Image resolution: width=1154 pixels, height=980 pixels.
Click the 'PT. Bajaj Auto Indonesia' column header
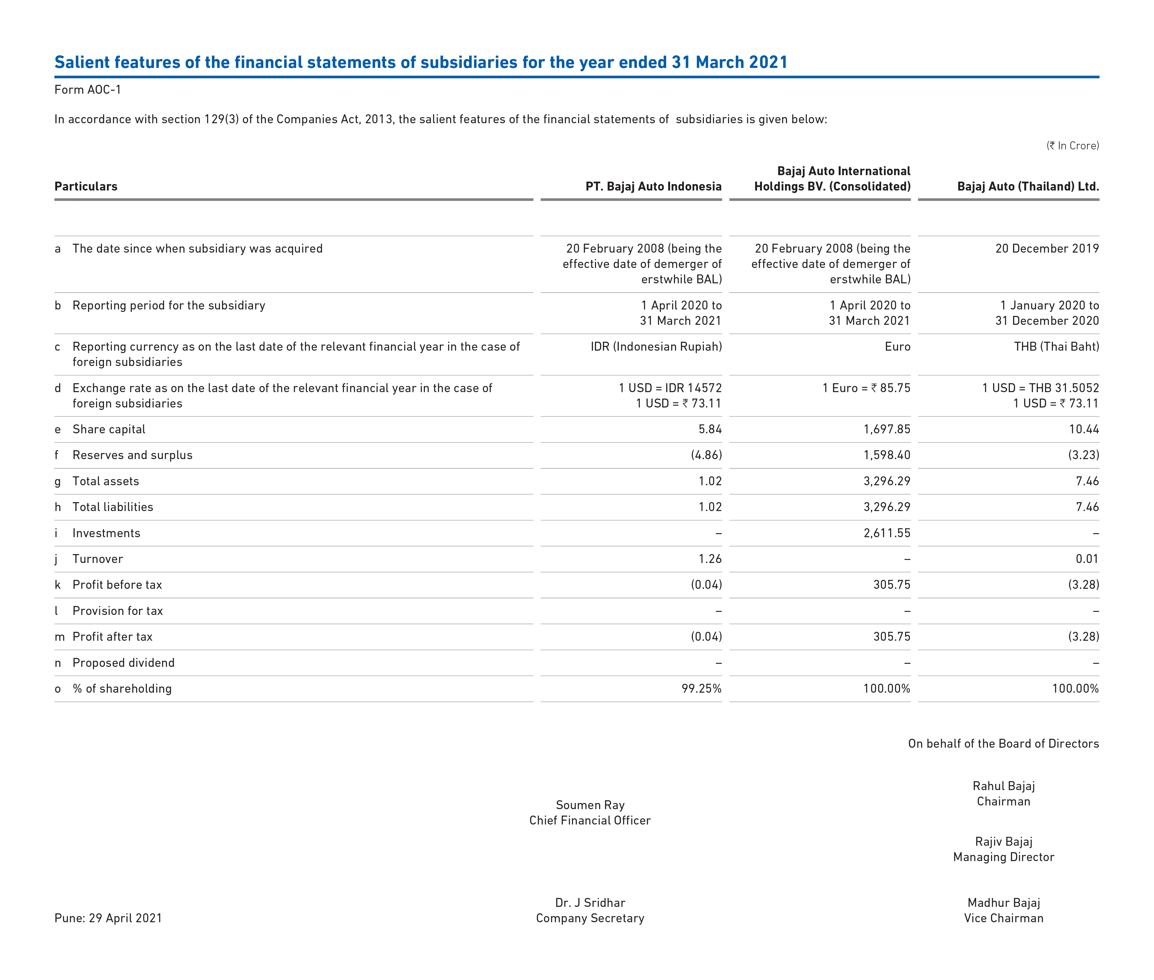(x=654, y=187)
